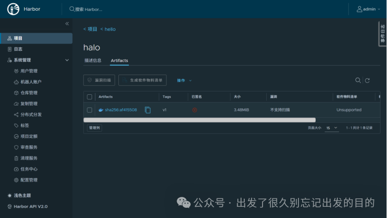Screen dimensions: 387x218
Task: Click the 漏洞扫描 button
Action: click(99, 80)
